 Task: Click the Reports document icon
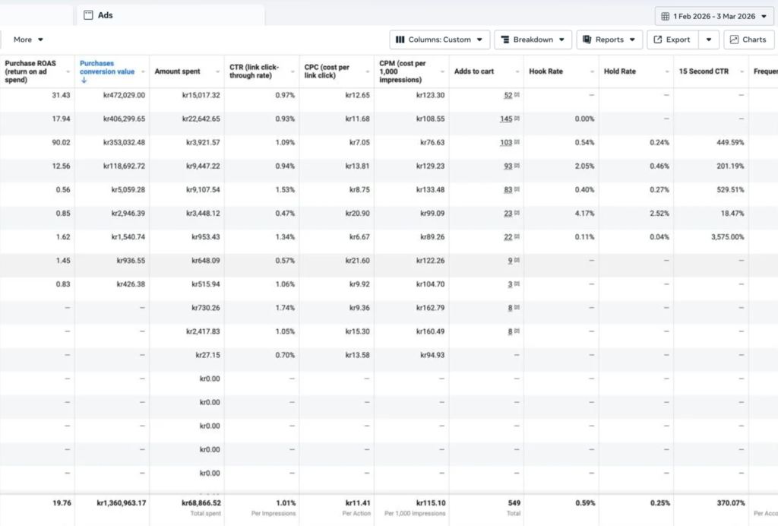[x=587, y=40]
